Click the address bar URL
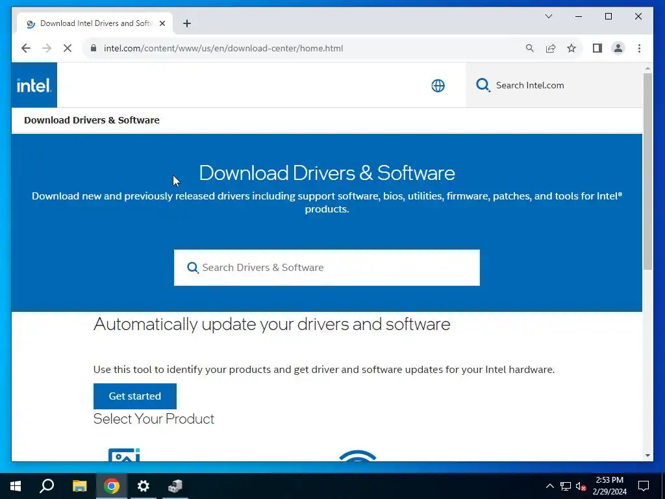The height and width of the screenshot is (499, 665). coord(223,48)
